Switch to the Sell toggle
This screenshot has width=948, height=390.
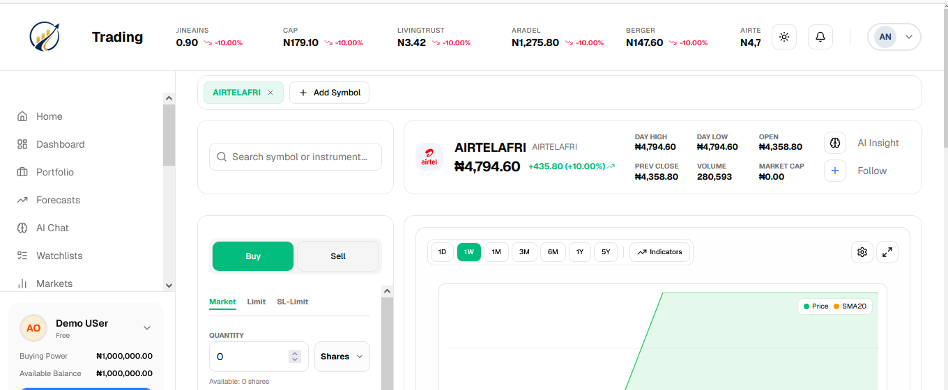click(x=338, y=256)
